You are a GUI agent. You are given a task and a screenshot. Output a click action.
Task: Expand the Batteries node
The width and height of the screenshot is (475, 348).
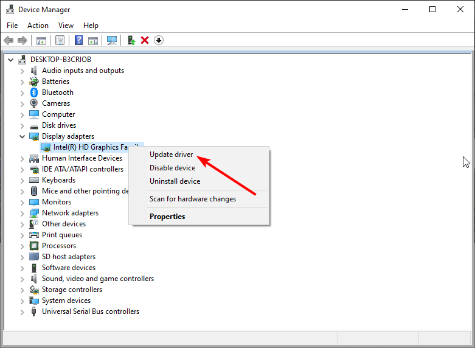pyautogui.click(x=22, y=82)
